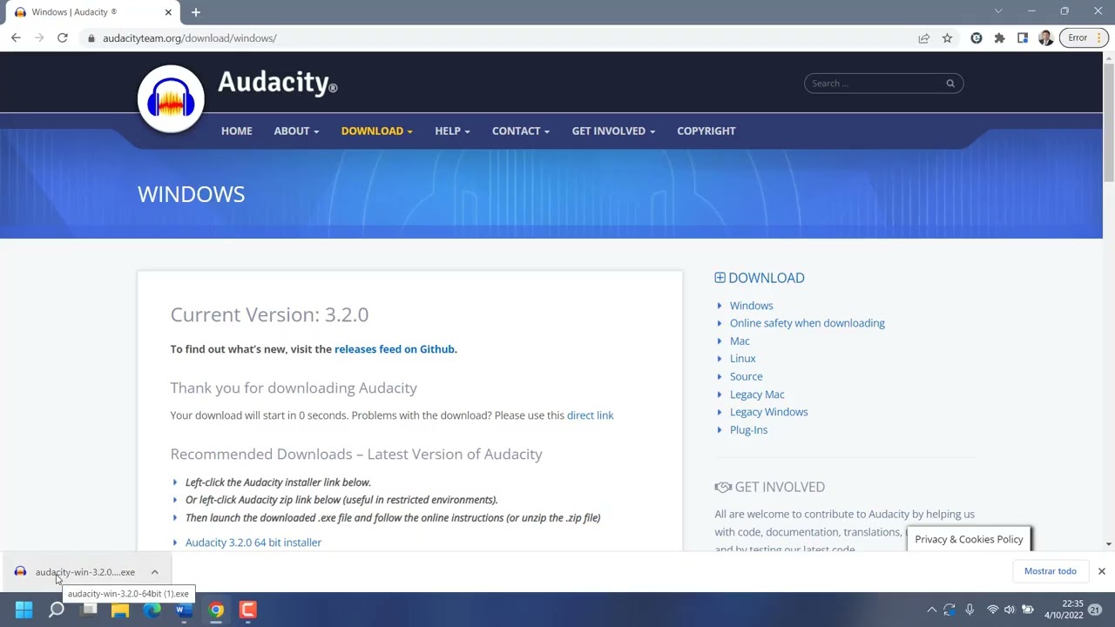
Task: Switch to Word on the taskbar
Action: pyautogui.click(x=184, y=610)
